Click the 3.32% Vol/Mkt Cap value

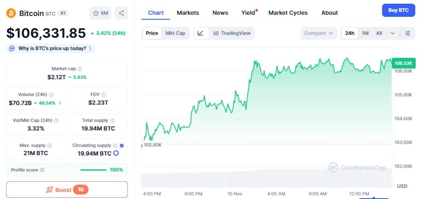(x=36, y=128)
